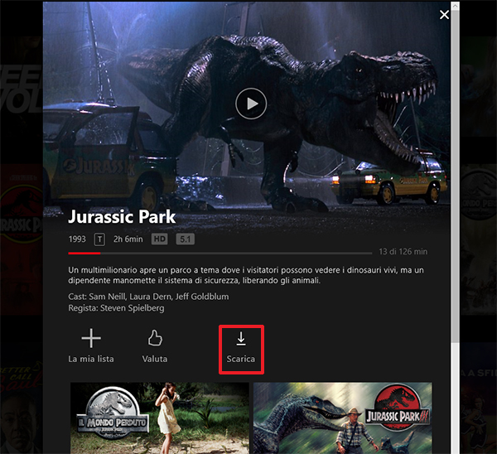
Task: Click the T maturity rating badge
Action: pyautogui.click(x=100, y=239)
